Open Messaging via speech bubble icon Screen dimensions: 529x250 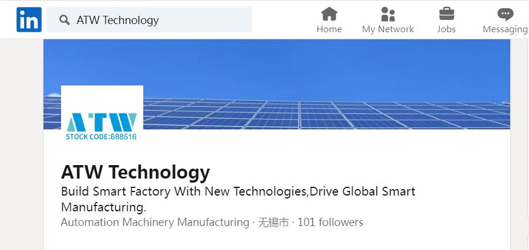(x=505, y=15)
